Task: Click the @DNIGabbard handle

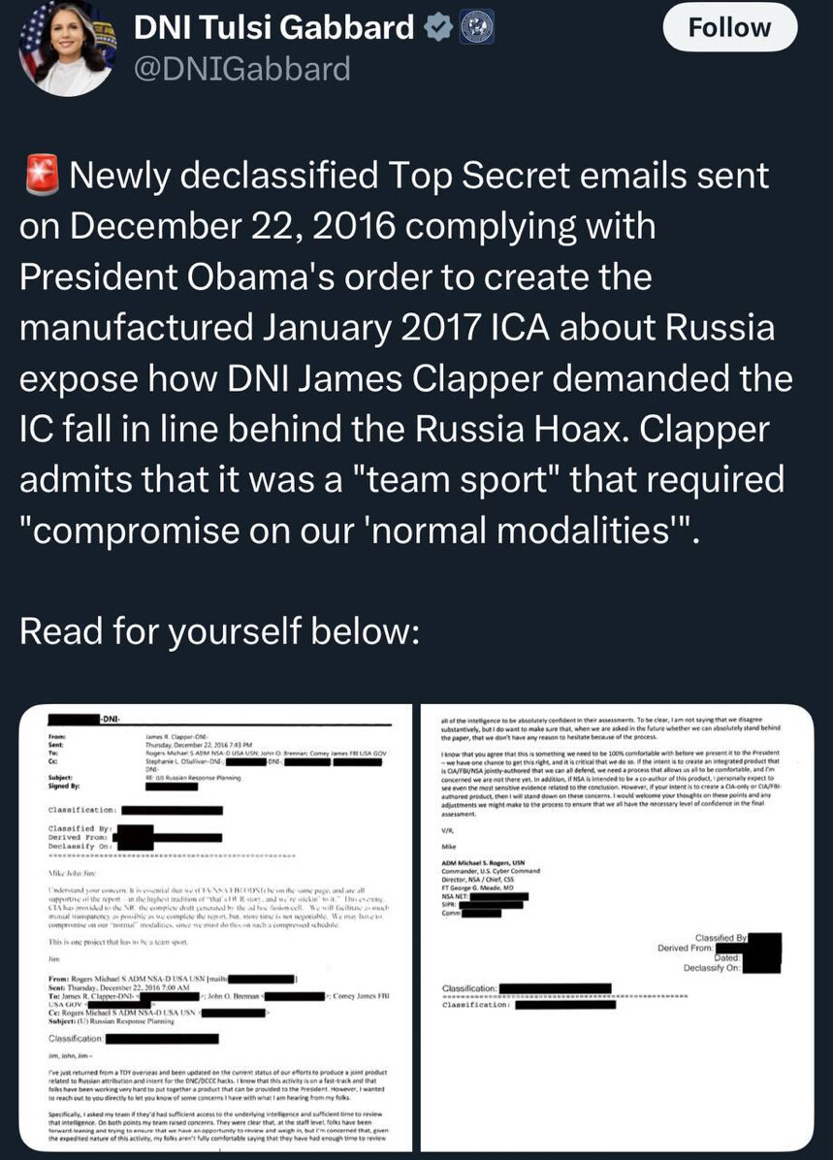Action: [x=240, y=68]
